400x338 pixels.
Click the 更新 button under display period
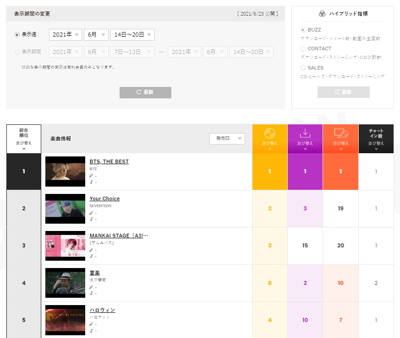tap(145, 92)
